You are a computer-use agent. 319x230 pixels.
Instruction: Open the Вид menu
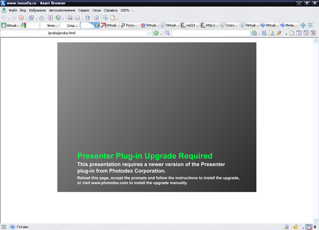pos(23,10)
